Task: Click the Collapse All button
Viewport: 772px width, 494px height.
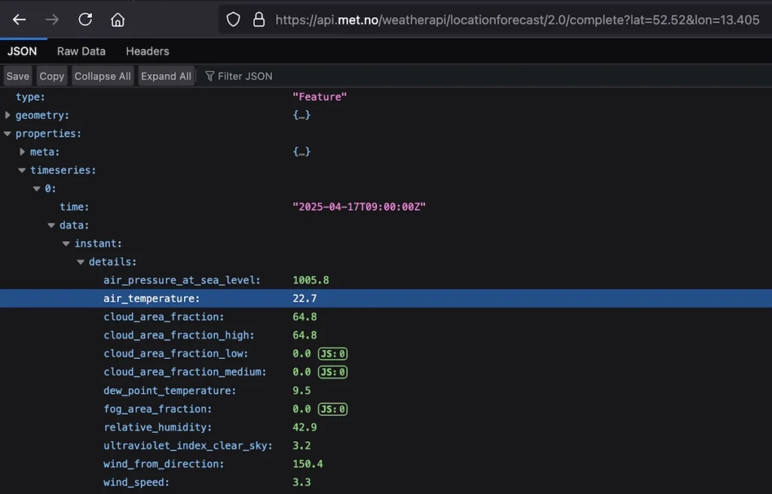Action: 103,76
